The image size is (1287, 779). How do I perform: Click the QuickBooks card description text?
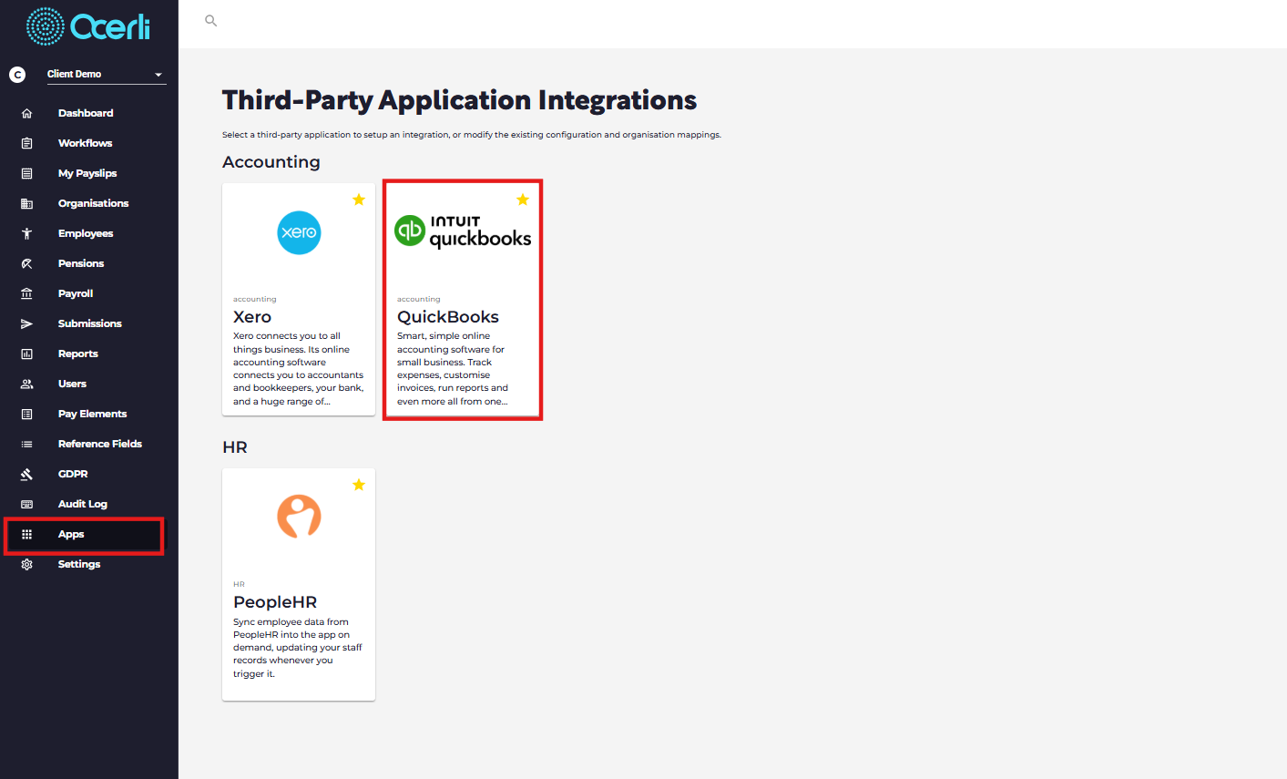[453, 369]
